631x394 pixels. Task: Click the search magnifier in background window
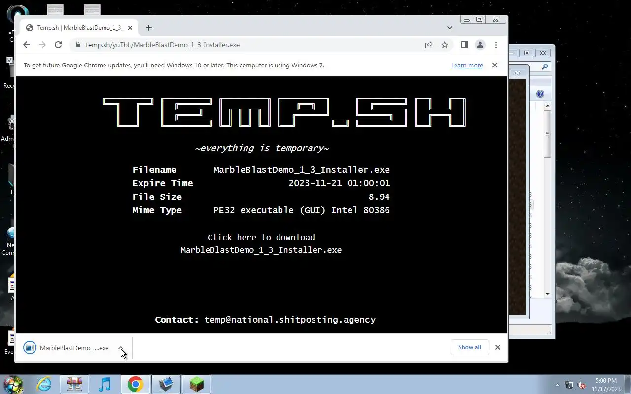(x=545, y=66)
